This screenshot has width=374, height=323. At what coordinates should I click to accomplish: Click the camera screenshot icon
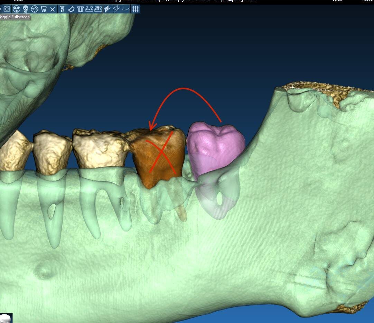pyautogui.click(x=7, y=9)
